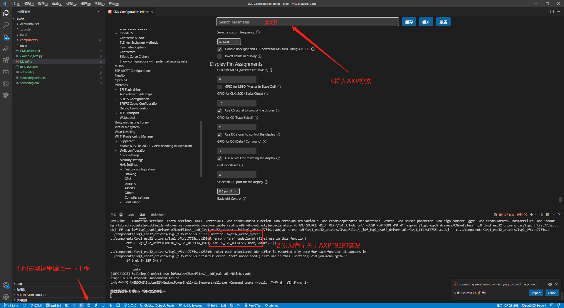564x308 pixels.
Task: Toggle Use a GPIO for resetting display
Action: click(x=219, y=158)
